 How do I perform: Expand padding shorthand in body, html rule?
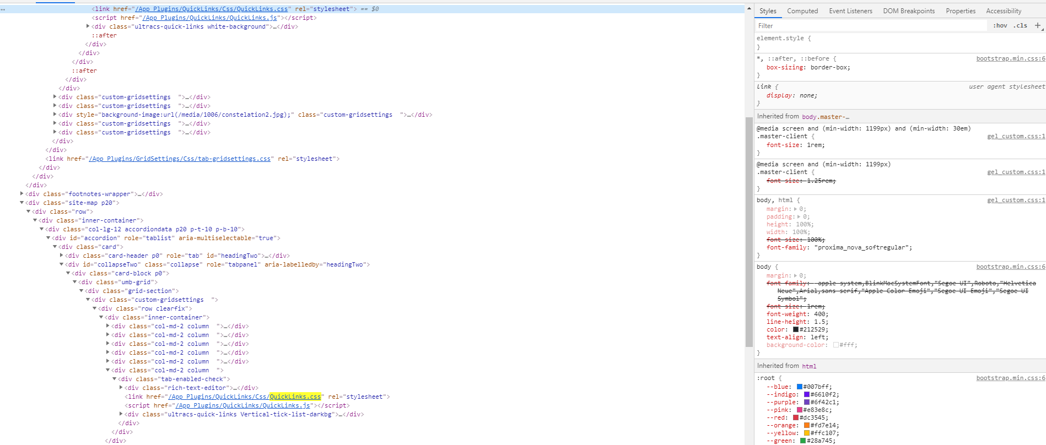pos(799,217)
